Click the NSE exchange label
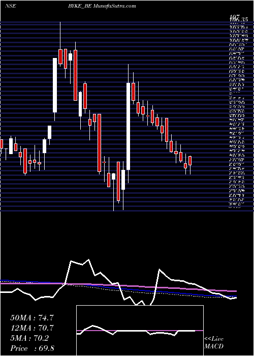This screenshot has height=356, width=254. coord(10,6)
